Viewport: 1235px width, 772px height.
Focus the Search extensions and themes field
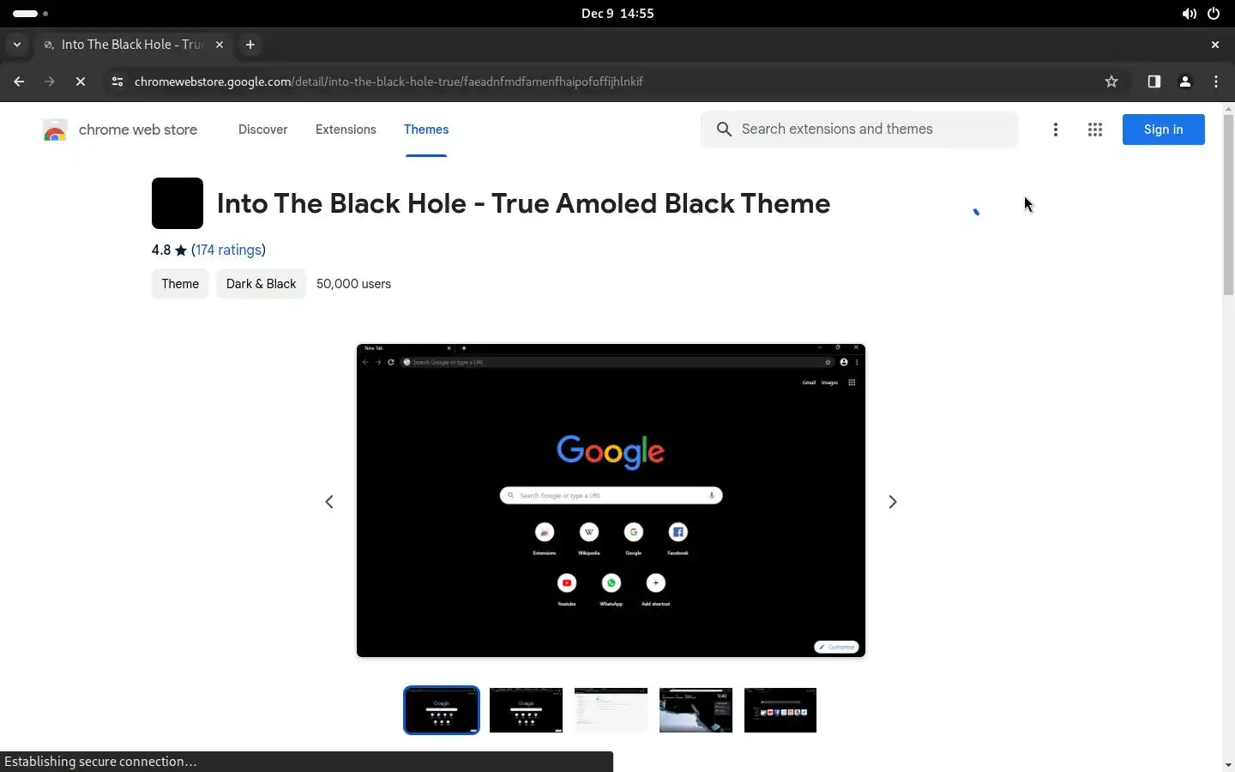click(x=859, y=130)
